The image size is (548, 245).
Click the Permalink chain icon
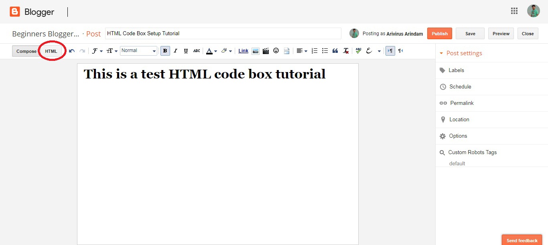coord(443,103)
